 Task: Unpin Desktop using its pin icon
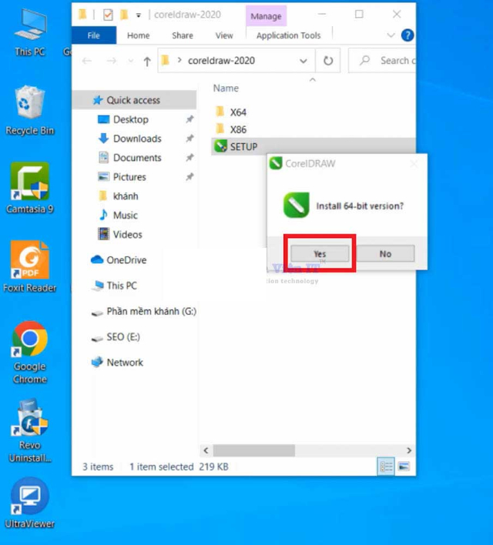tap(189, 119)
